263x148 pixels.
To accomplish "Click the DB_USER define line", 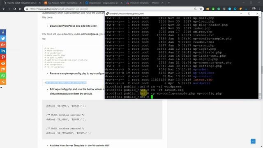I will [x=66, y=120].
